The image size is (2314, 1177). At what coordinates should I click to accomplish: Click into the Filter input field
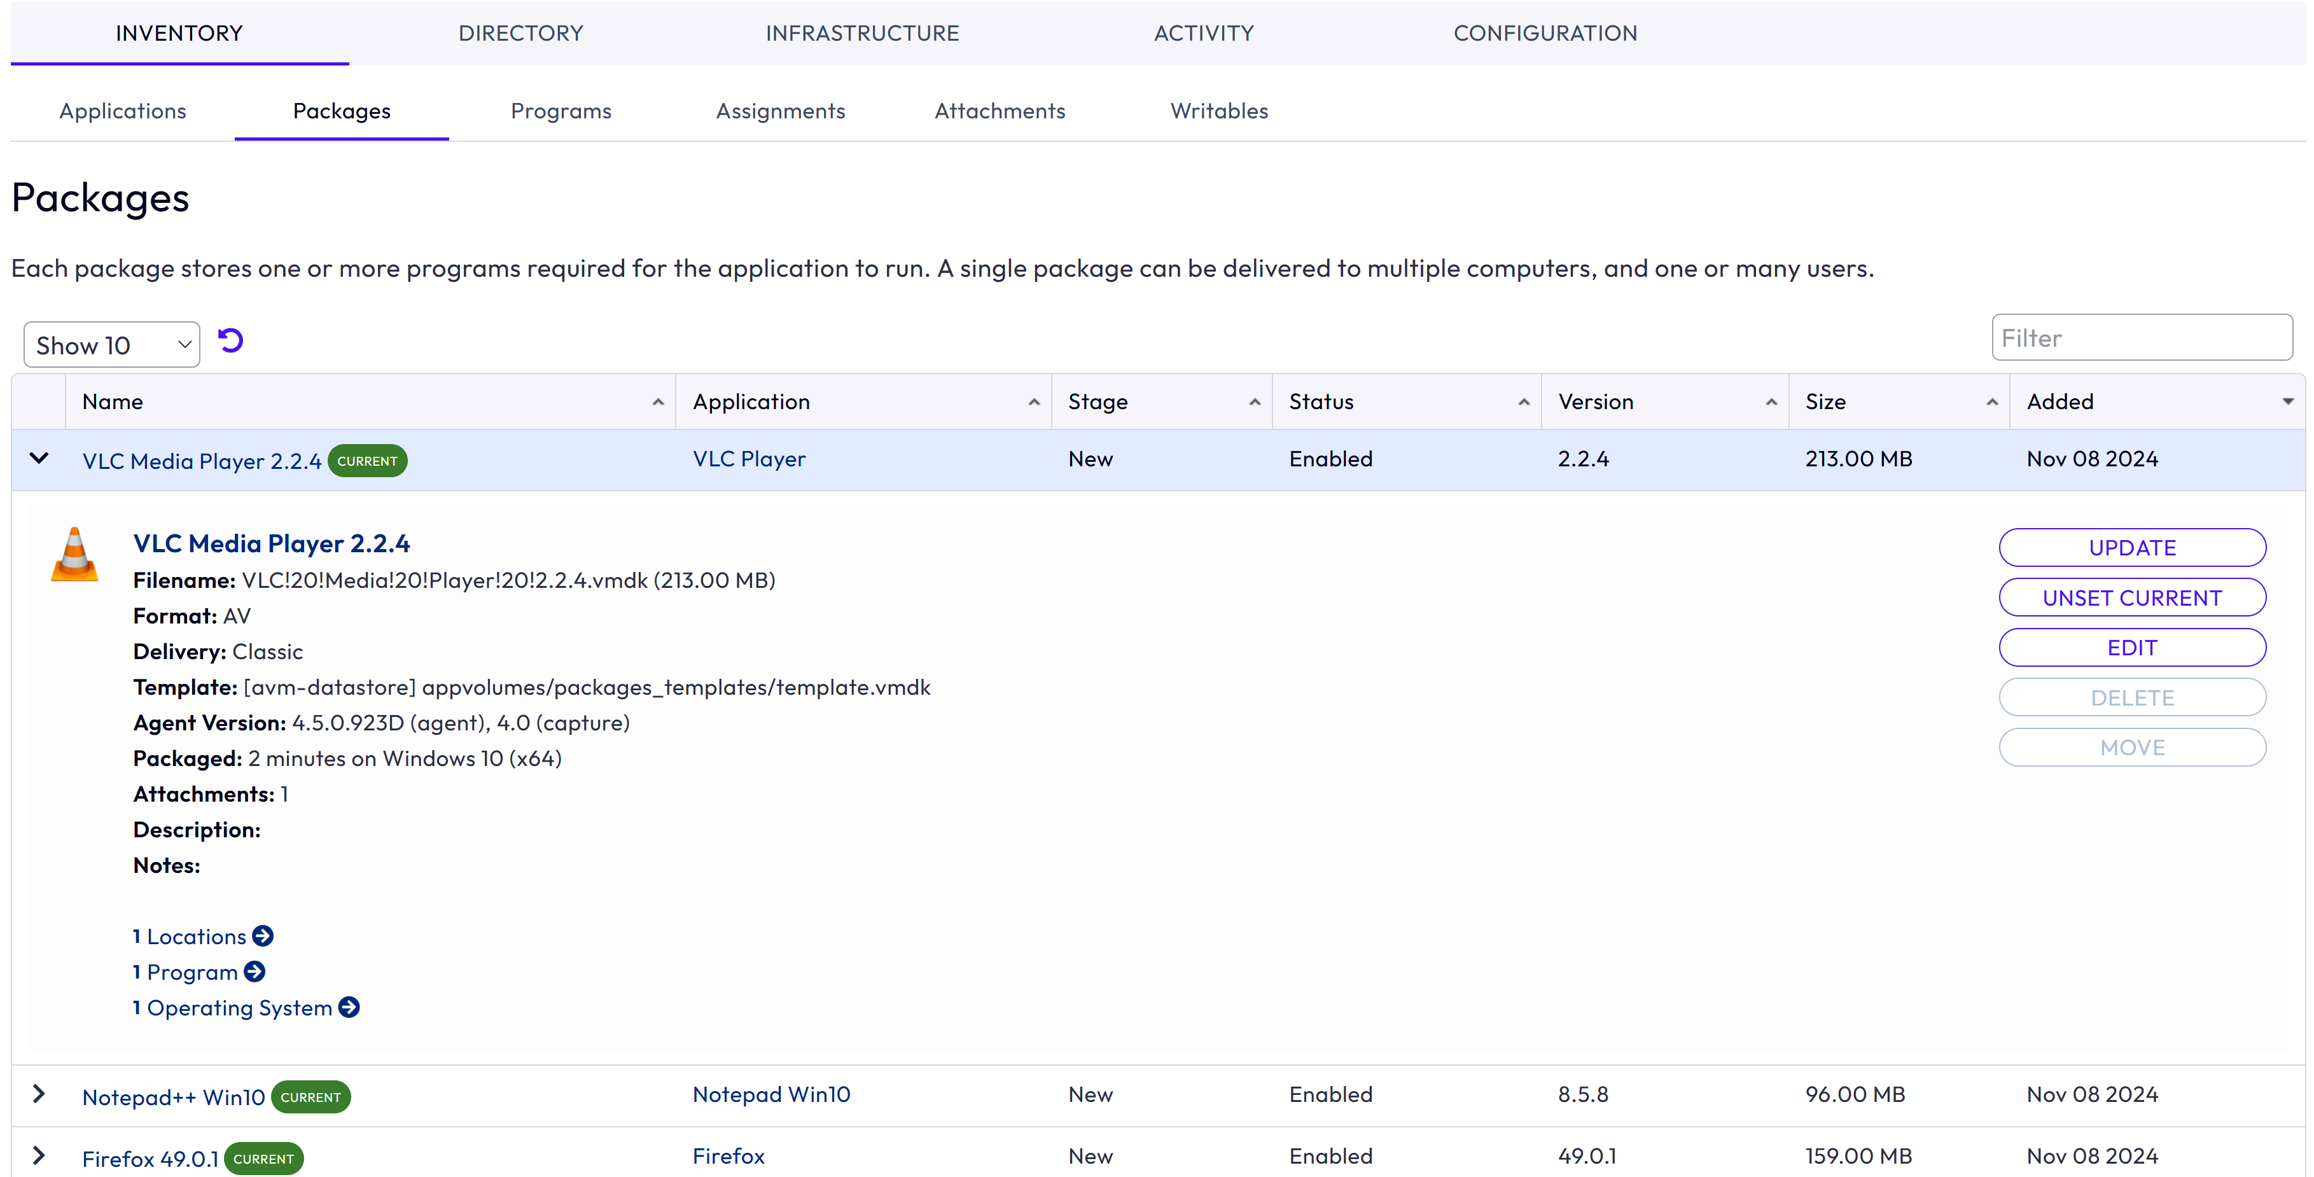point(2142,338)
